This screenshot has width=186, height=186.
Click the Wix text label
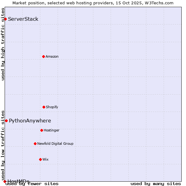pyautogui.click(x=46, y=159)
